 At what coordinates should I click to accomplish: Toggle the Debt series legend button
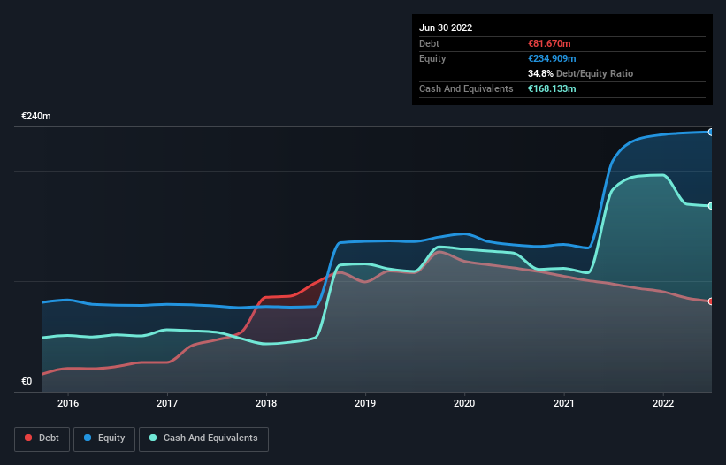click(42, 438)
